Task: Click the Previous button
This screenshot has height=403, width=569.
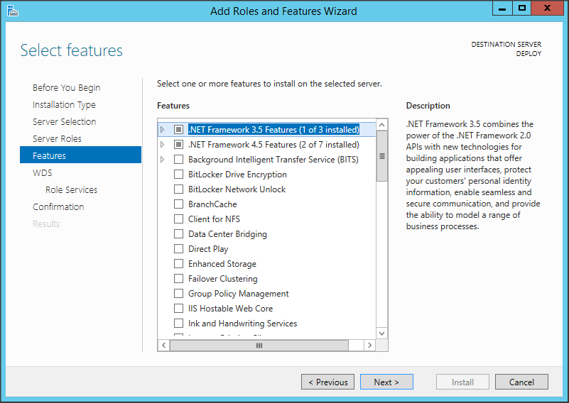Action: 327,382
